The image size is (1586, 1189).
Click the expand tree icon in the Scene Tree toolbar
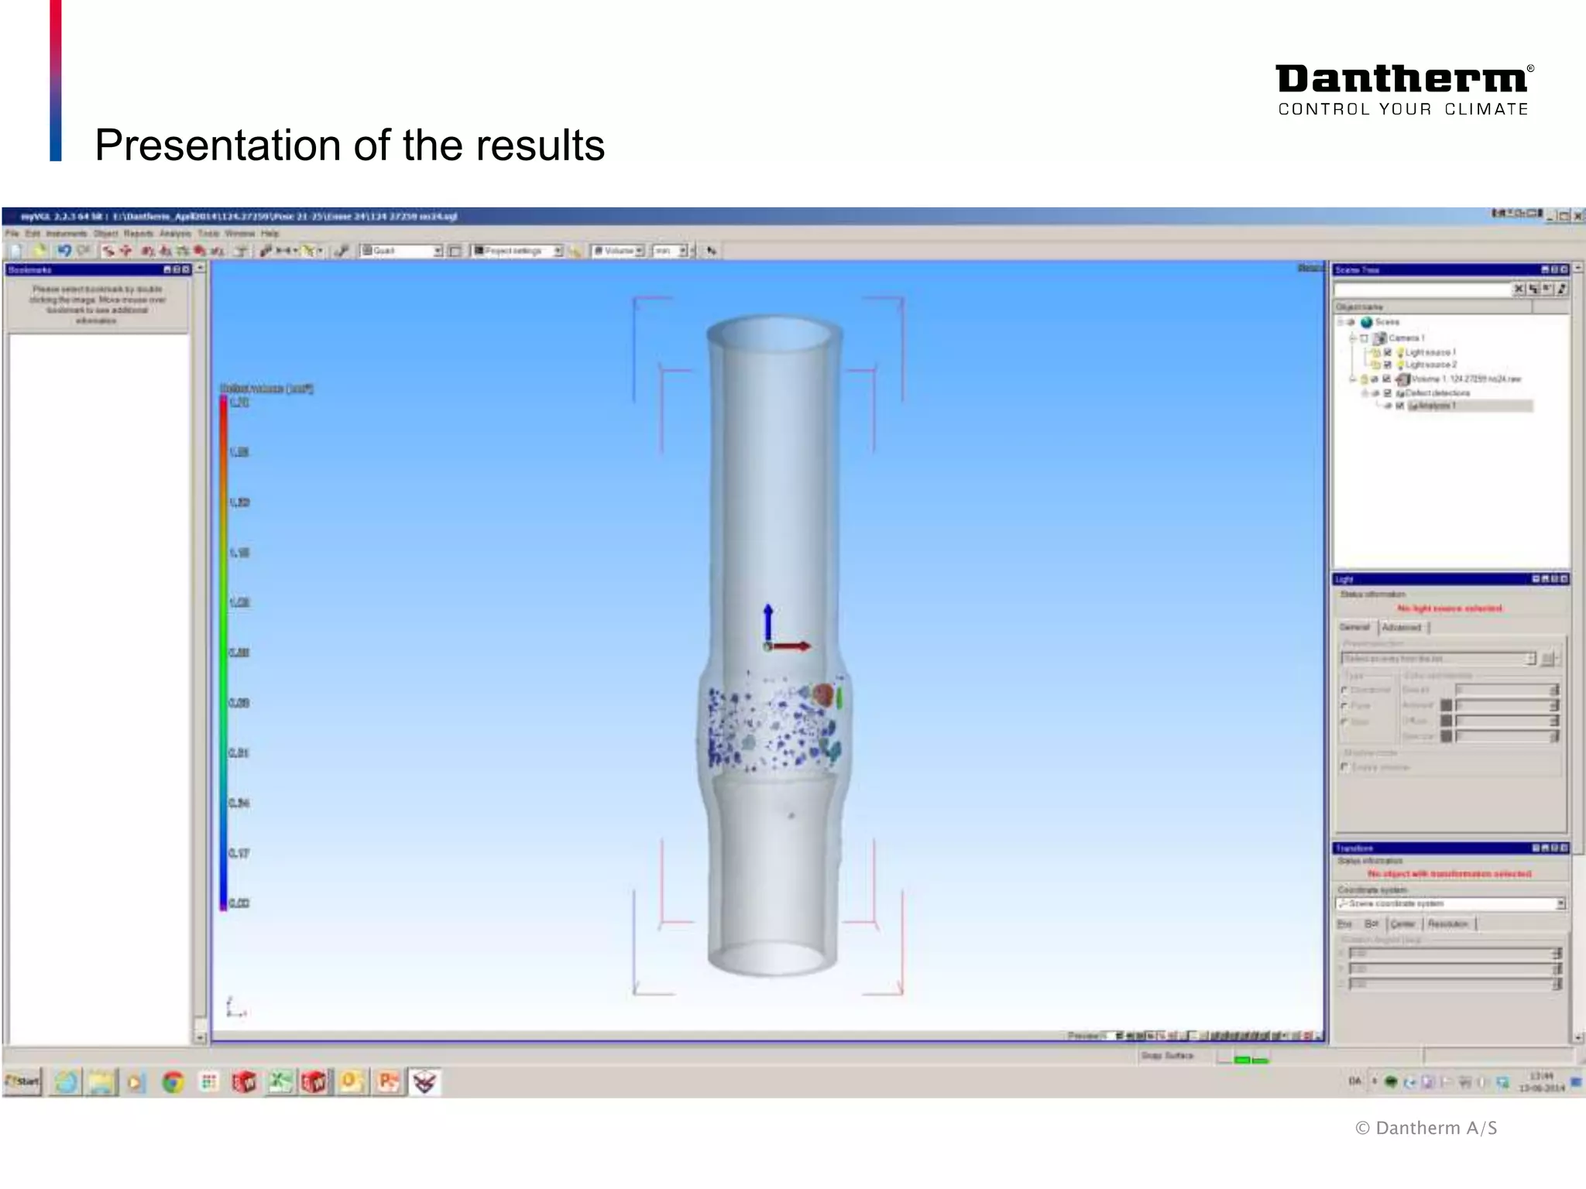click(1533, 289)
